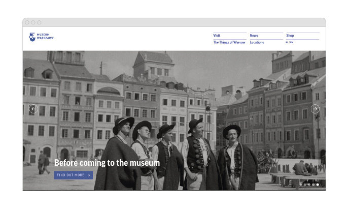Open The Things of Warsaw section
This screenshot has width=349, height=208.
(229, 42)
